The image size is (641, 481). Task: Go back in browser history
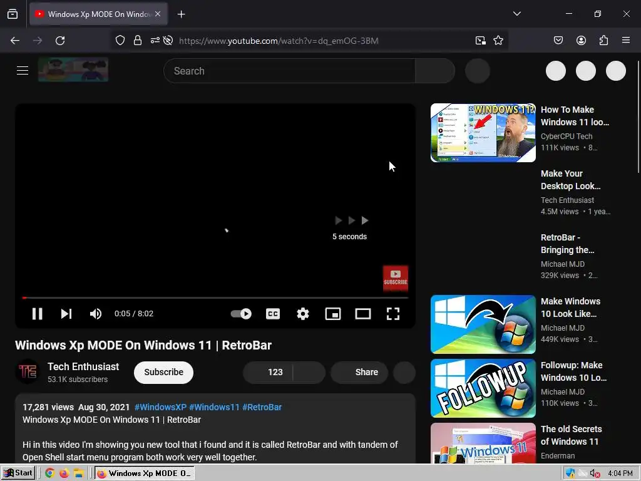(x=15, y=41)
